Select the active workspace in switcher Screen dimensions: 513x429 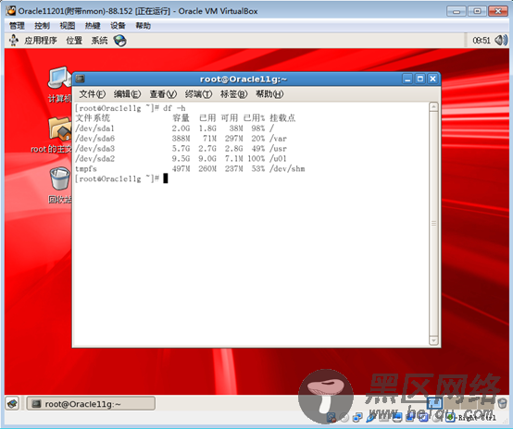(434, 402)
